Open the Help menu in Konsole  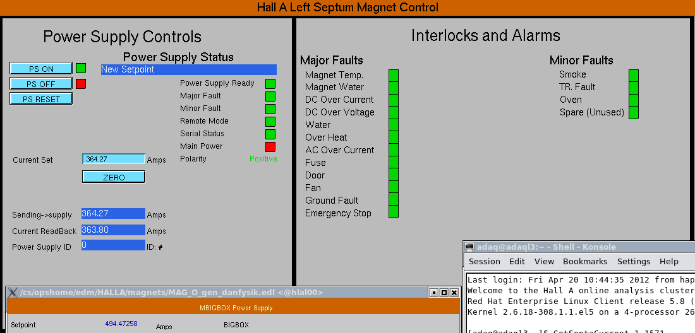(669, 261)
